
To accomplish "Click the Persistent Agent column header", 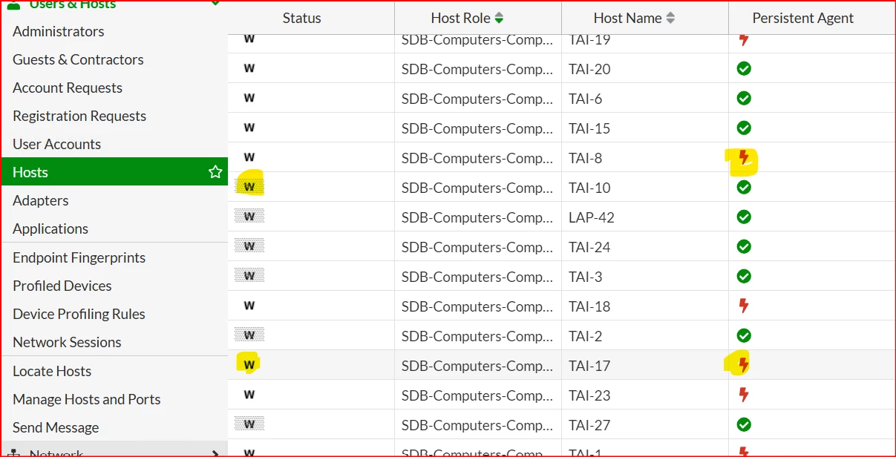I will tap(803, 18).
